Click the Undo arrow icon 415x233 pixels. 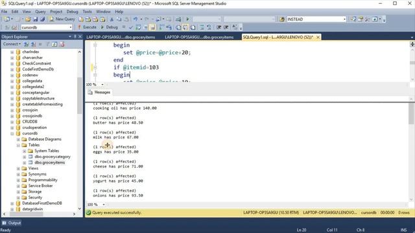(x=136, y=19)
